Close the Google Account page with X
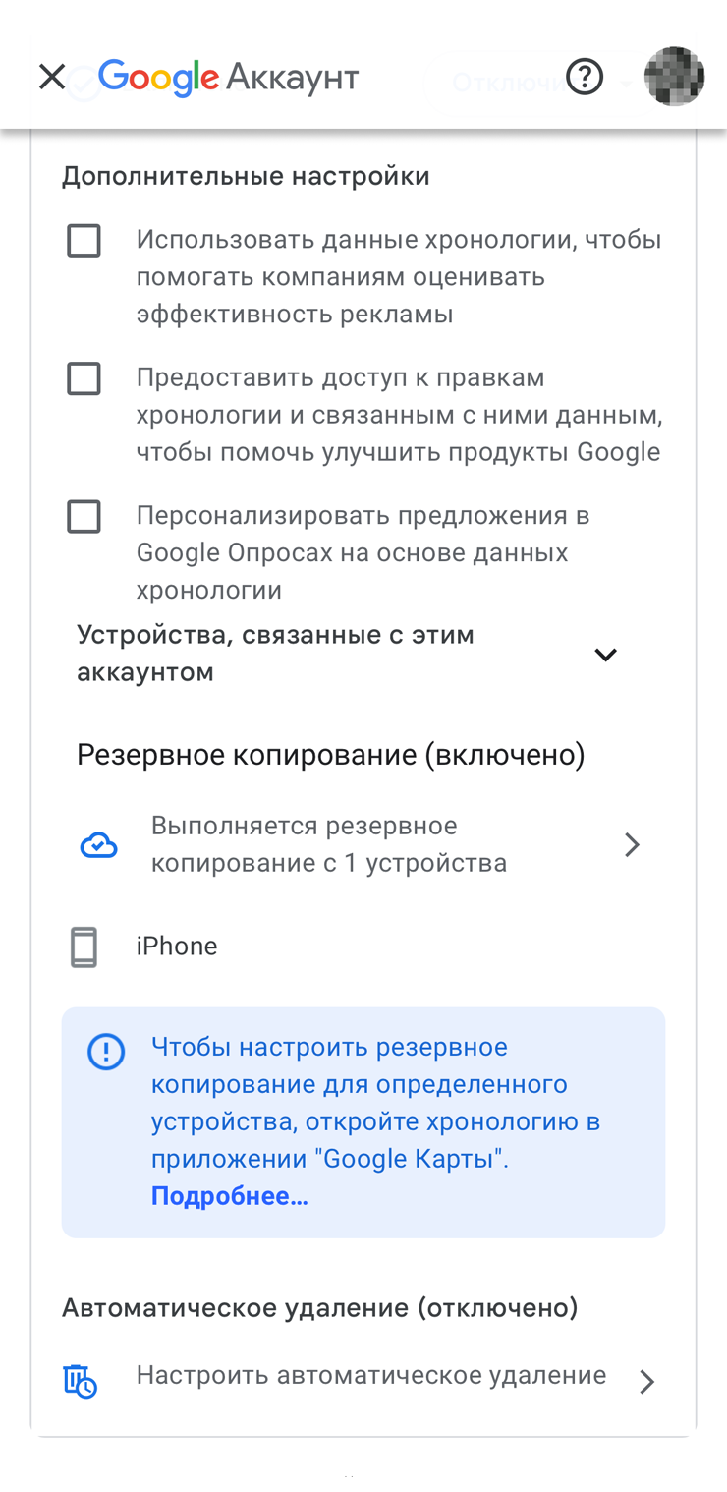 tap(51, 77)
